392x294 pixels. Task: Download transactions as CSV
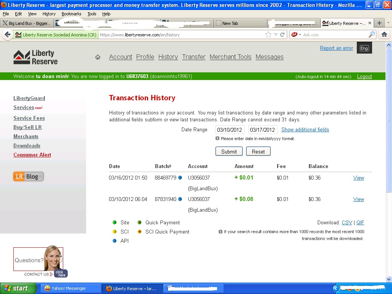[x=347, y=222]
